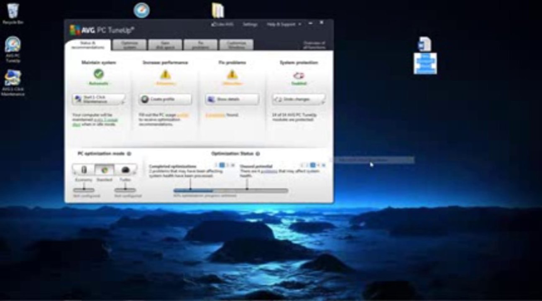The image size is (542, 301).
Task: Select Standard optimization mode
Action: [x=105, y=170]
